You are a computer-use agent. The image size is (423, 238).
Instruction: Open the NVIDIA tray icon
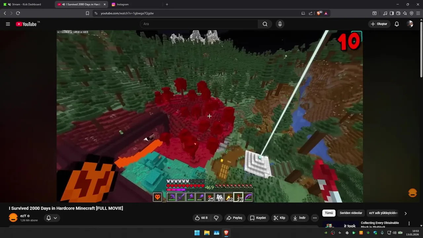pyautogui.click(x=326, y=233)
